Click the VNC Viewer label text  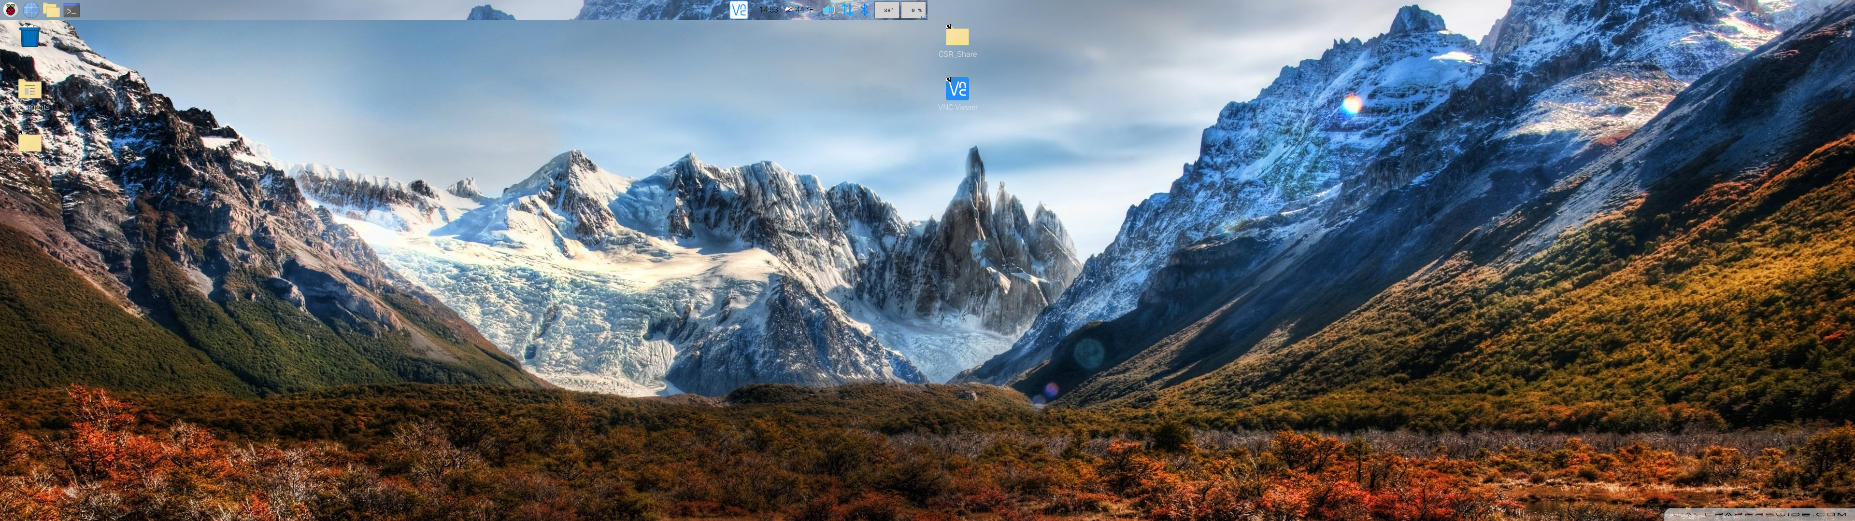coord(957,107)
